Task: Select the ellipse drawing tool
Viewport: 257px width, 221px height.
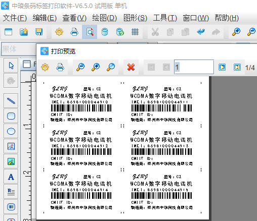Action: (x=11, y=131)
